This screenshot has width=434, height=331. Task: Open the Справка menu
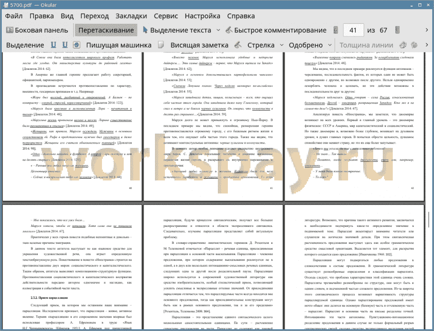241,16
